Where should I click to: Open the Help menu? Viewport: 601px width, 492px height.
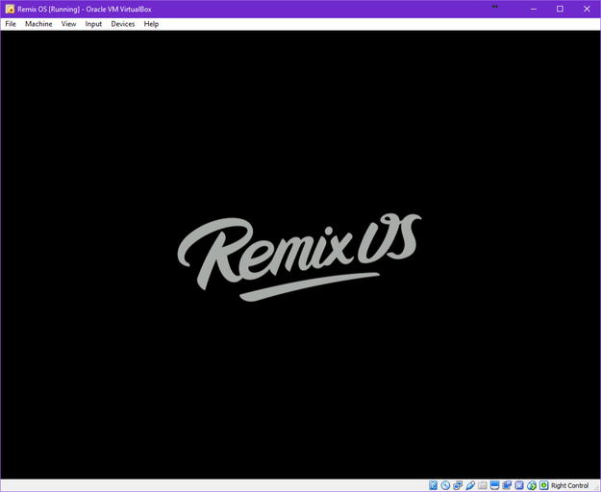(151, 24)
